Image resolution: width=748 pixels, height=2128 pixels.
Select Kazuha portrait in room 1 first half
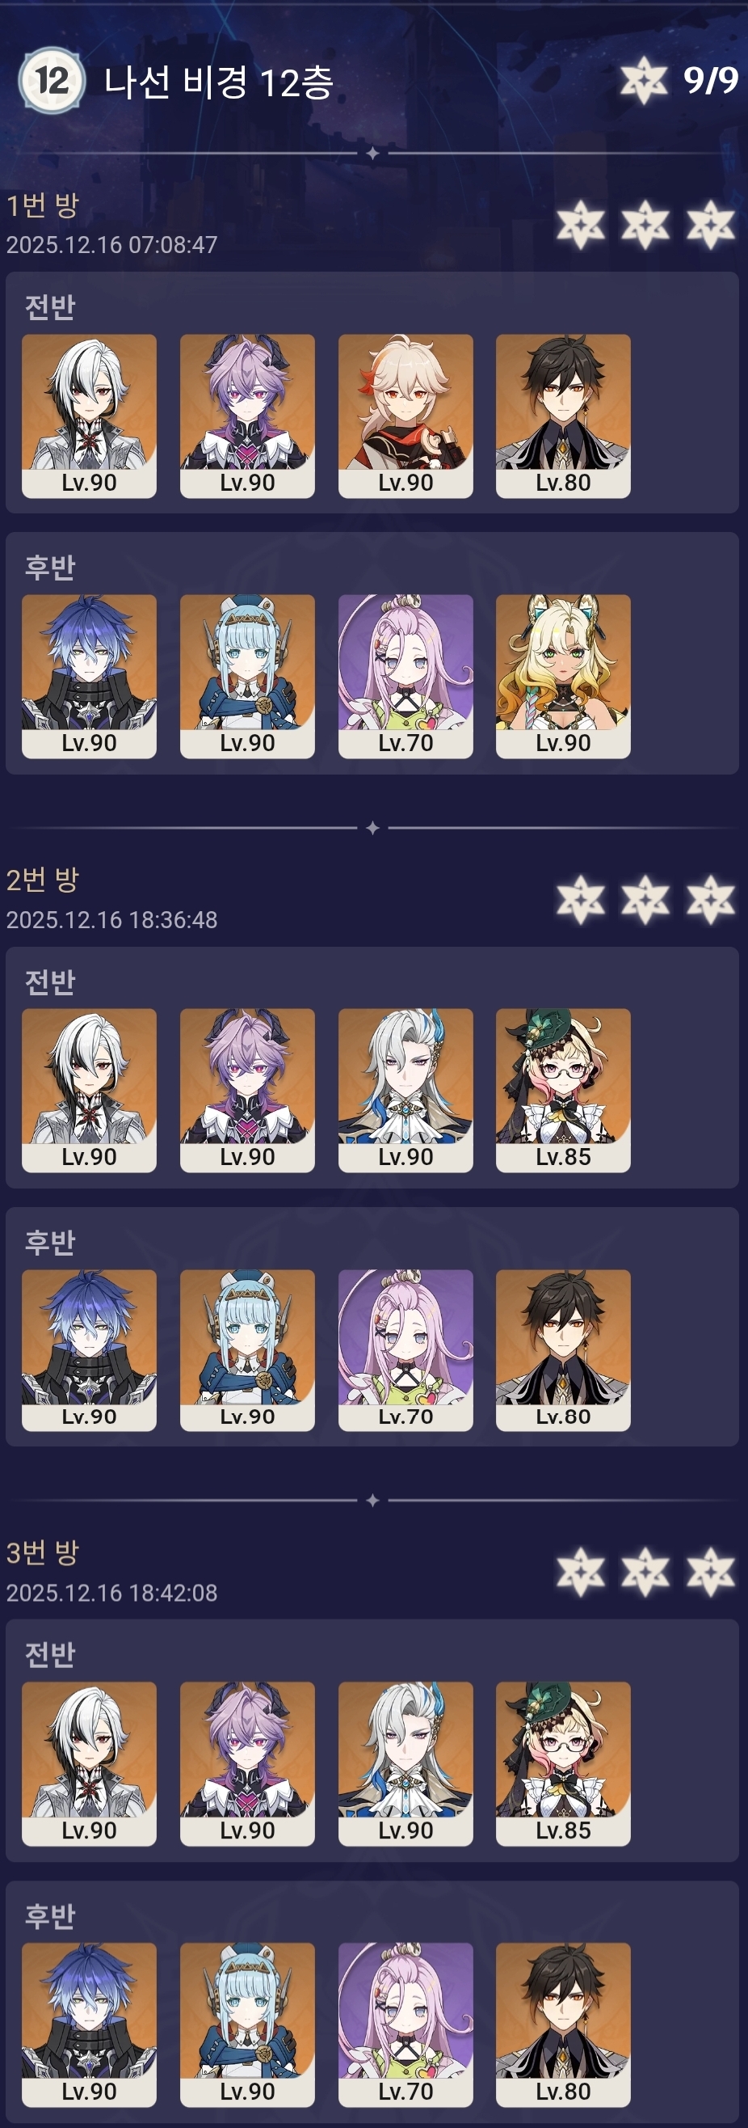pos(406,416)
